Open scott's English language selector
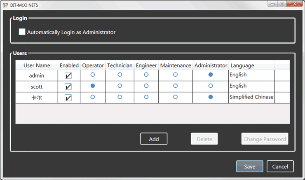This screenshot has width=305, height=180. pos(251,86)
